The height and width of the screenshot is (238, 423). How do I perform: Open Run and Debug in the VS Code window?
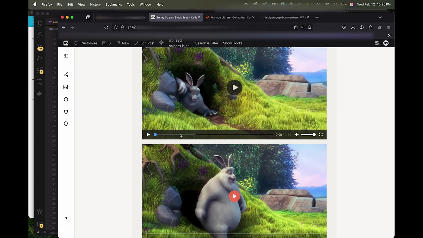click(x=40, y=59)
